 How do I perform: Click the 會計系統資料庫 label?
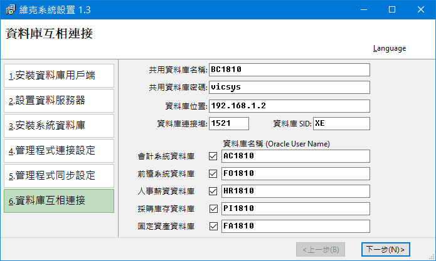point(166,156)
